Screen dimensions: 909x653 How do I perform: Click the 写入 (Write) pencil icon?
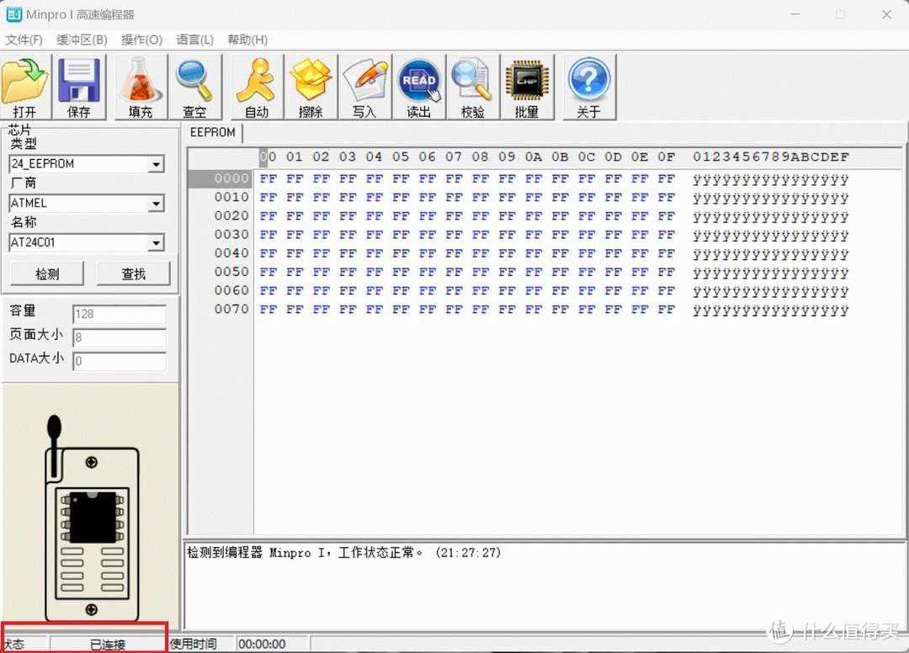(364, 88)
